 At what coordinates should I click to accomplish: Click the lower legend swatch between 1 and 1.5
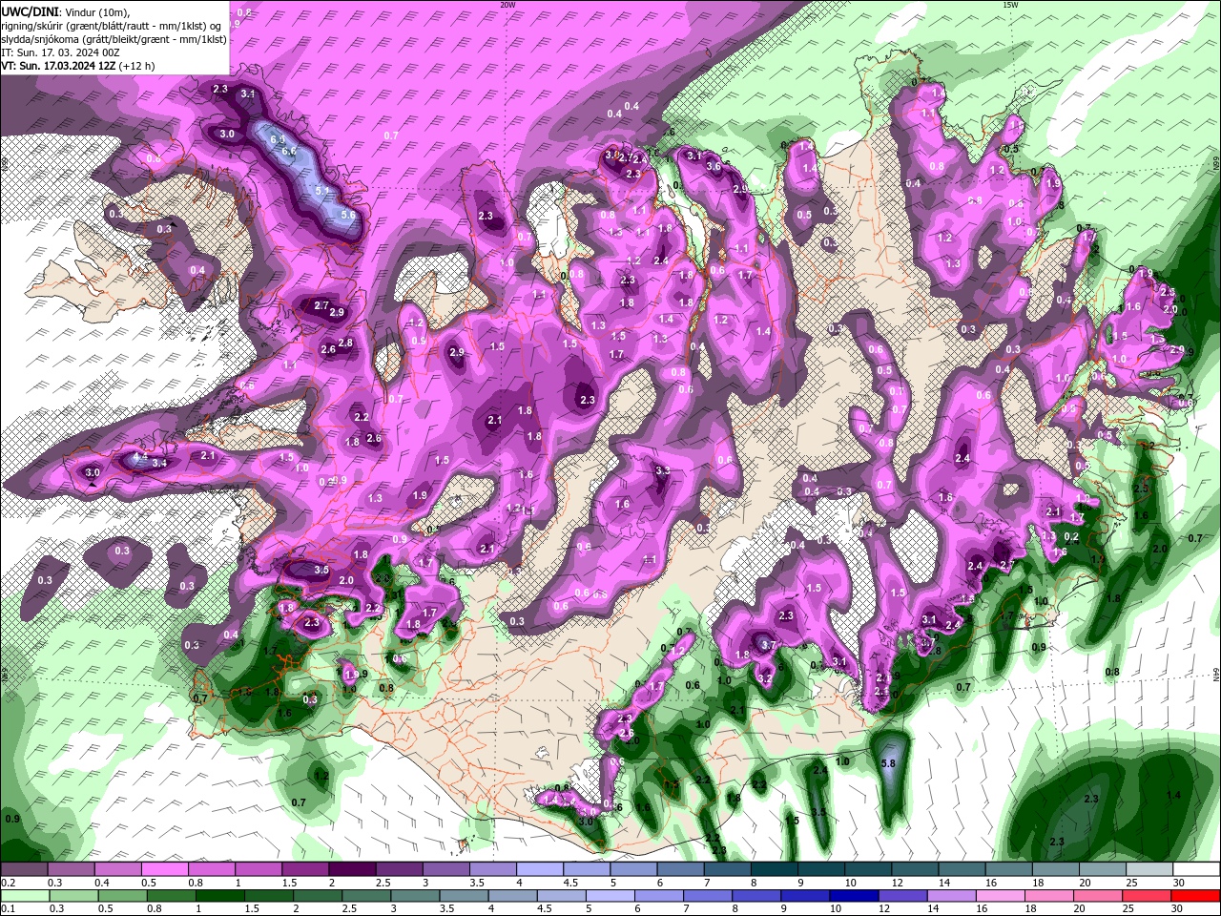tap(221, 896)
